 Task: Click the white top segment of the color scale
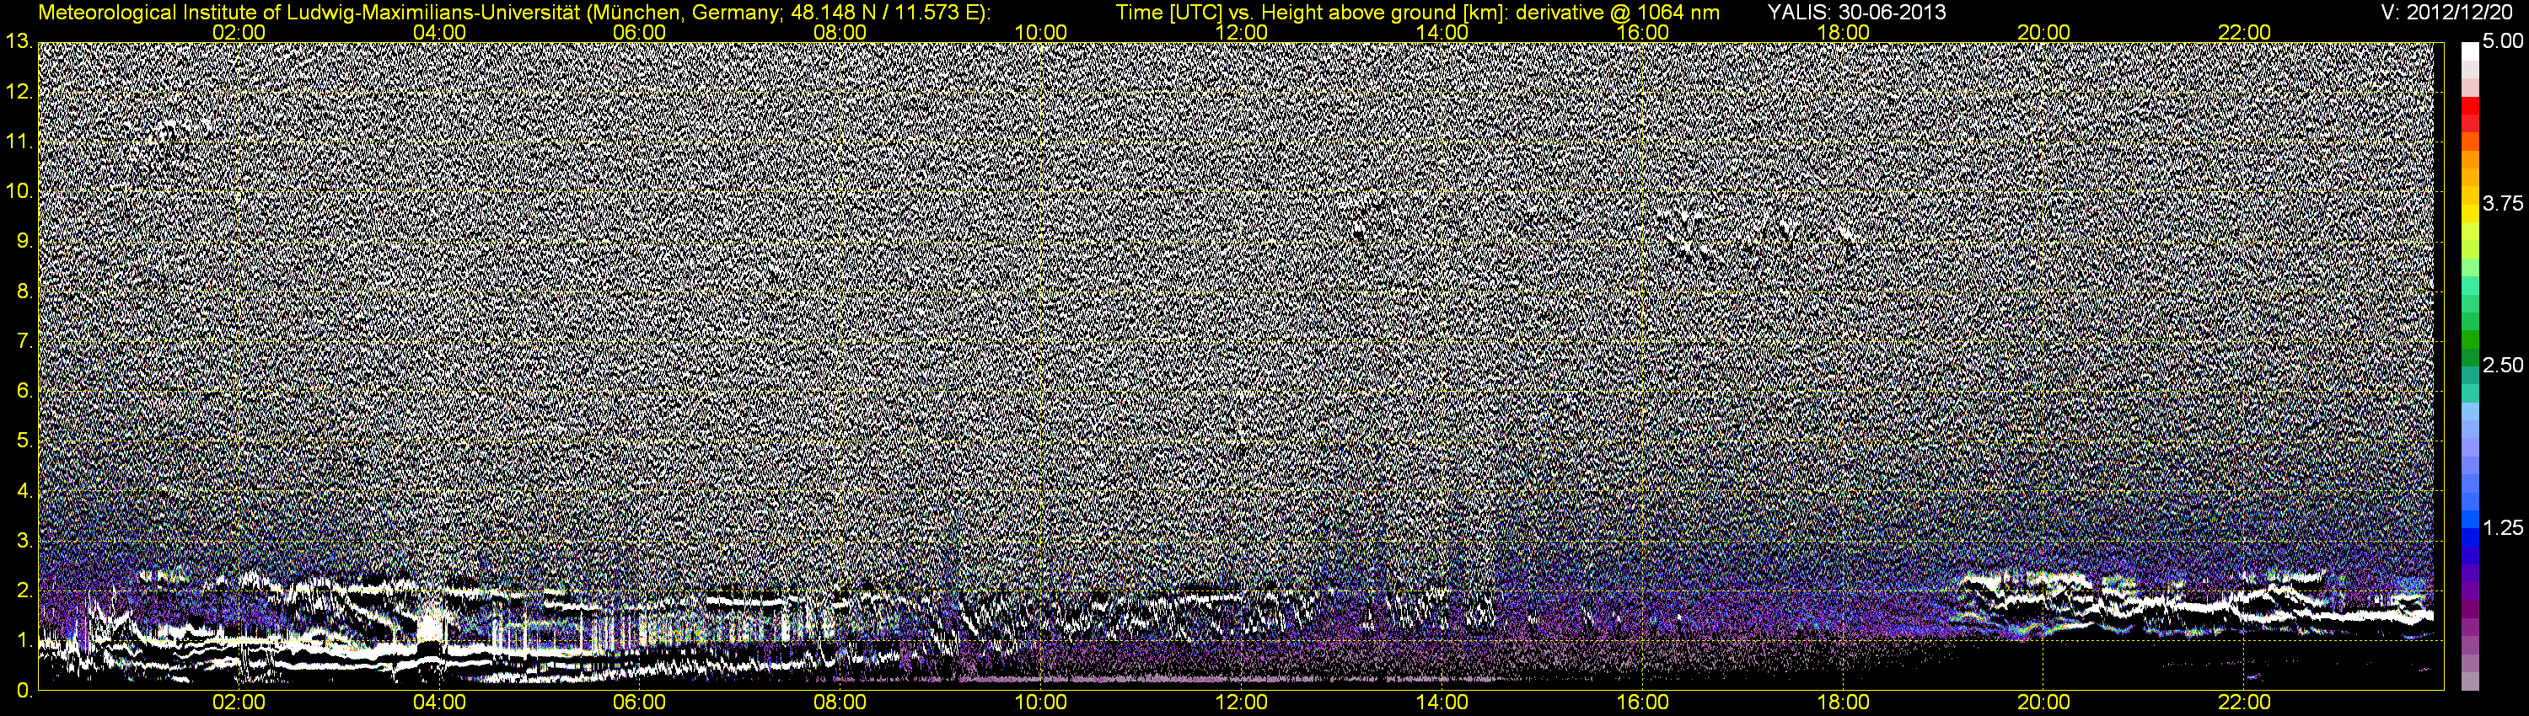2469,51
